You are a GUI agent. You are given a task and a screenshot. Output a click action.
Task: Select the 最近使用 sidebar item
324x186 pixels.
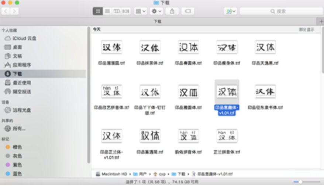22,83
